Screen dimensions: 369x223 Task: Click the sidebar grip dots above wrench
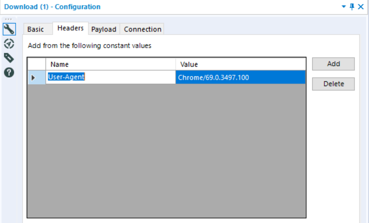[x=8, y=20]
